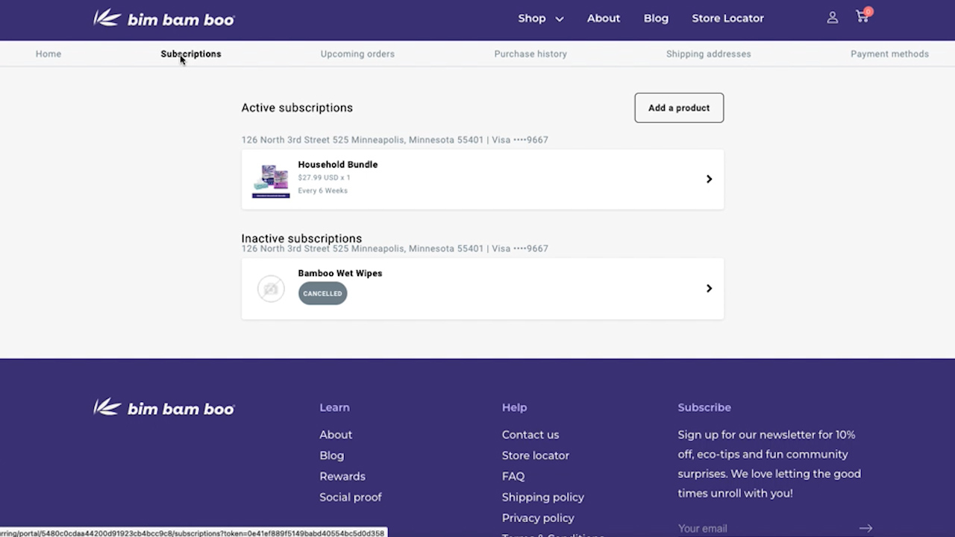Open the Store Locator header link
The height and width of the screenshot is (537, 955).
pos(727,18)
